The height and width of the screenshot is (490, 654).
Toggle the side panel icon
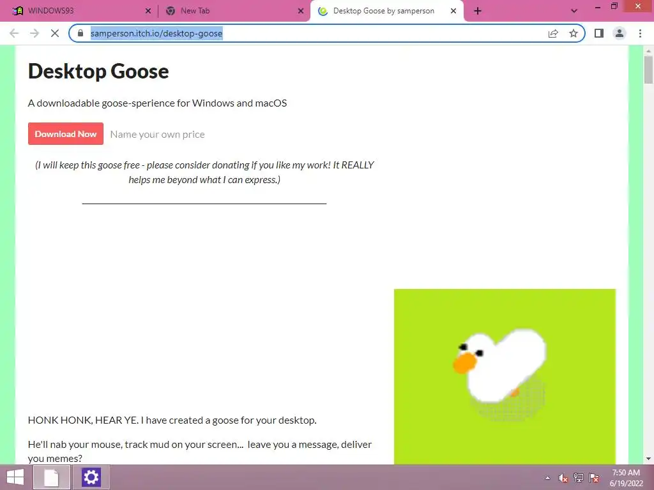[x=599, y=33]
